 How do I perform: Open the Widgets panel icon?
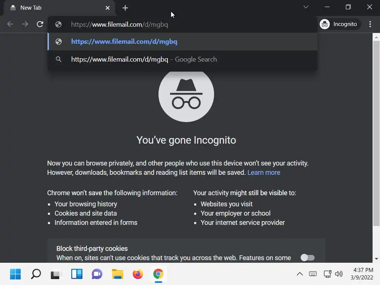pos(76,274)
